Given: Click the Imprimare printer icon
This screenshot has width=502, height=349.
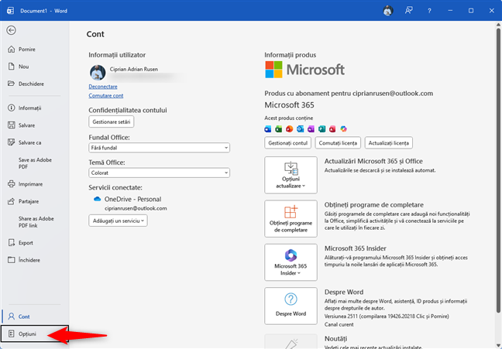Looking at the screenshot, I should tap(11, 184).
